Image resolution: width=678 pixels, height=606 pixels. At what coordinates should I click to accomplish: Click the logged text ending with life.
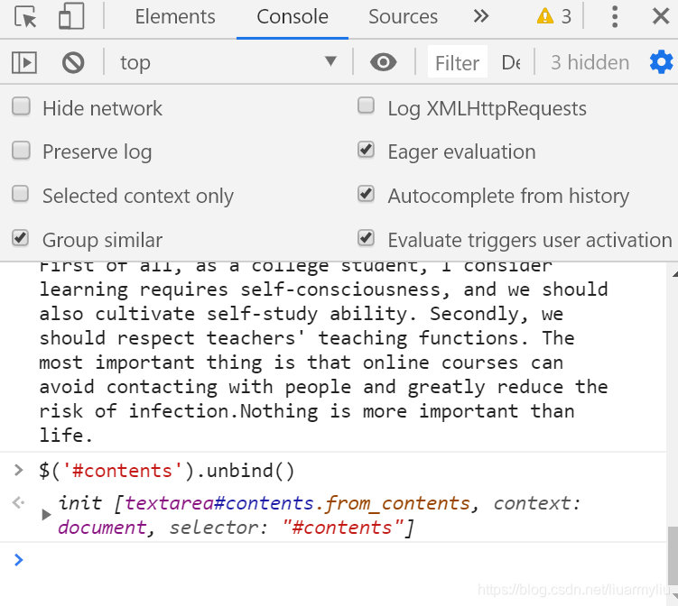[323, 353]
